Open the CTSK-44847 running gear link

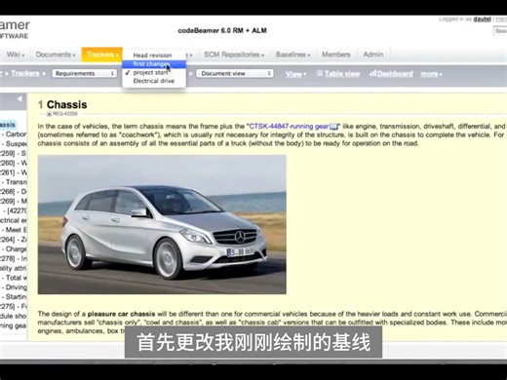click(x=290, y=127)
